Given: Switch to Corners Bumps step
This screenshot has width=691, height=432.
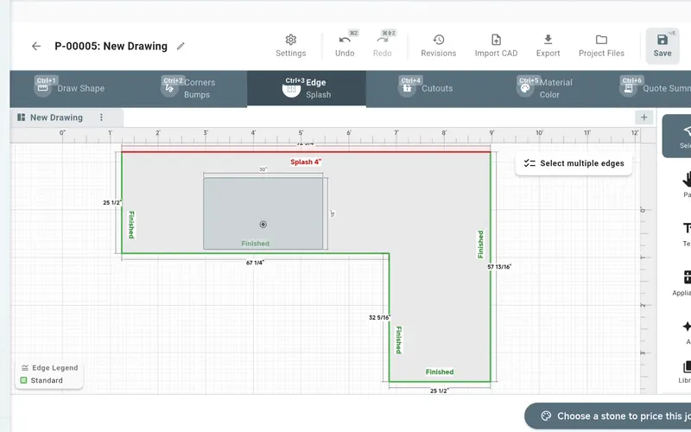Looking at the screenshot, I should pos(188,88).
